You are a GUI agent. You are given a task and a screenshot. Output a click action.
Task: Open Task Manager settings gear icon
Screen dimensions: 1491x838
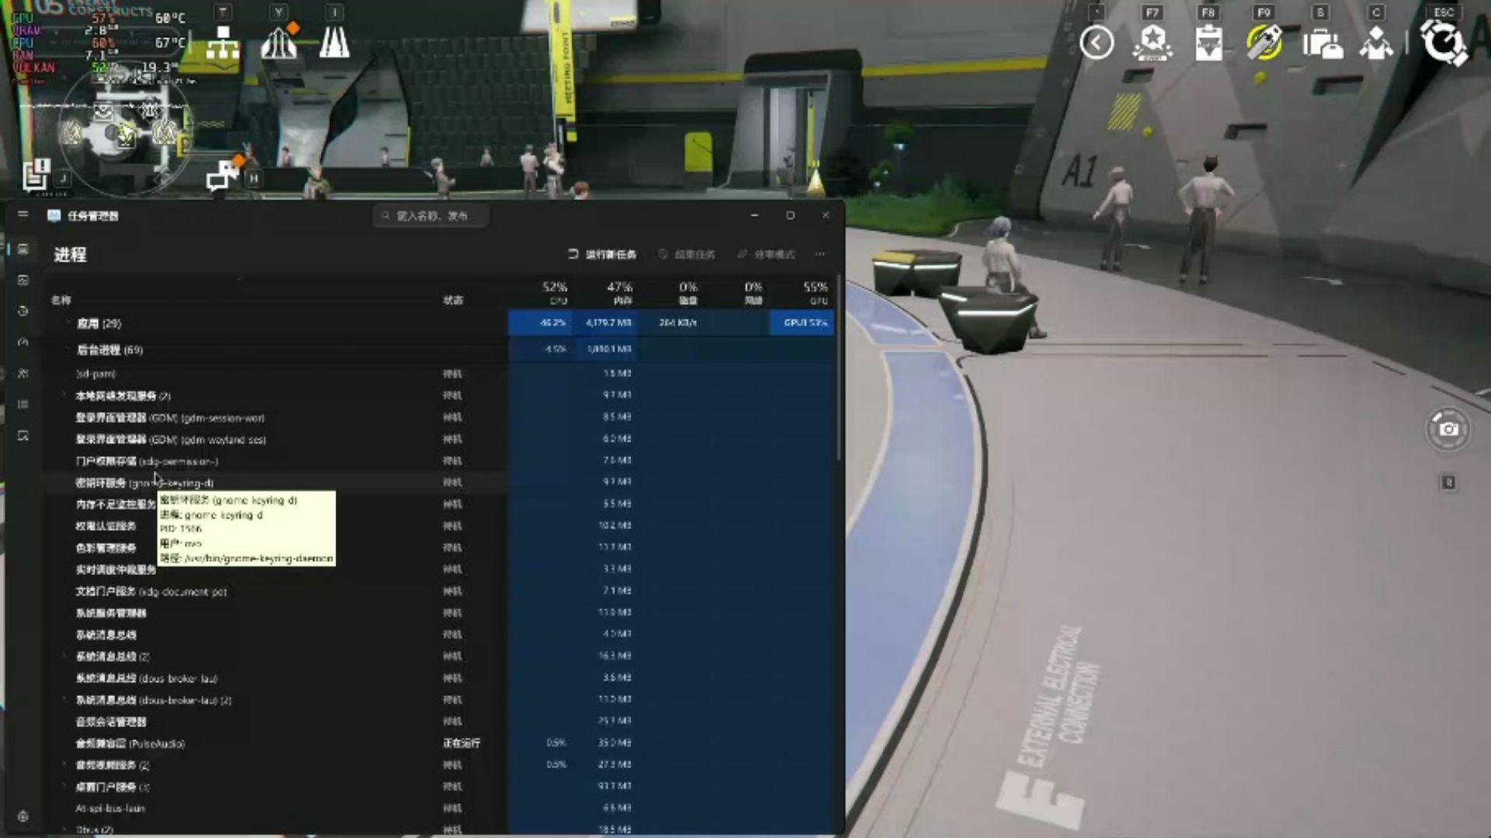(23, 816)
